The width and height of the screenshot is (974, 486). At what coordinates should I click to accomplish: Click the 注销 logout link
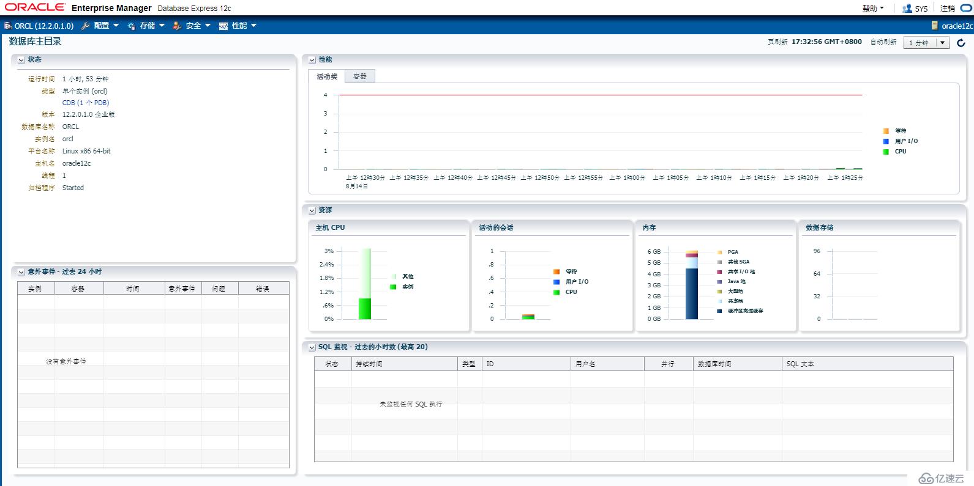(948, 9)
